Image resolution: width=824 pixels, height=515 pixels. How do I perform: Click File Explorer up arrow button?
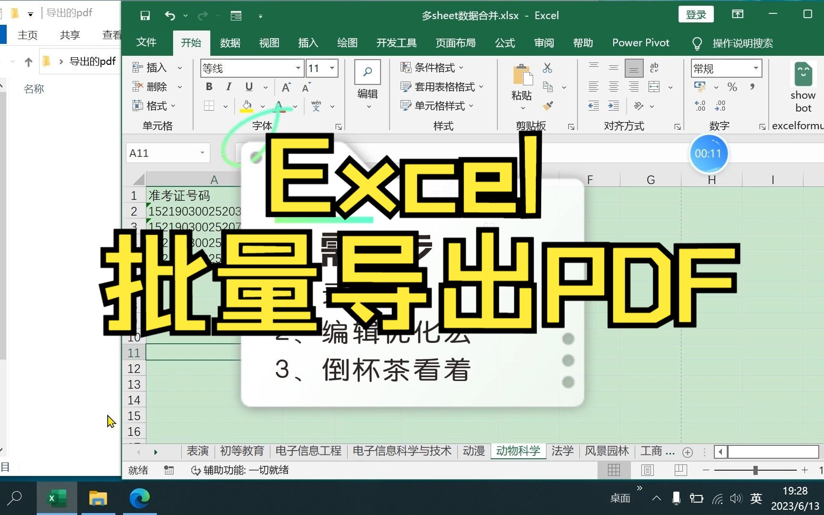(29, 62)
